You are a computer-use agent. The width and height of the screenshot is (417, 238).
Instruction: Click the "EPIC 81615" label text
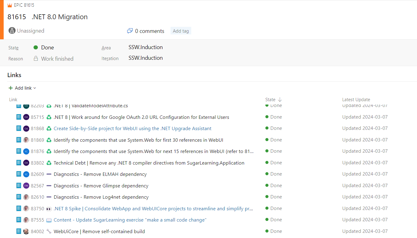coord(24,5)
